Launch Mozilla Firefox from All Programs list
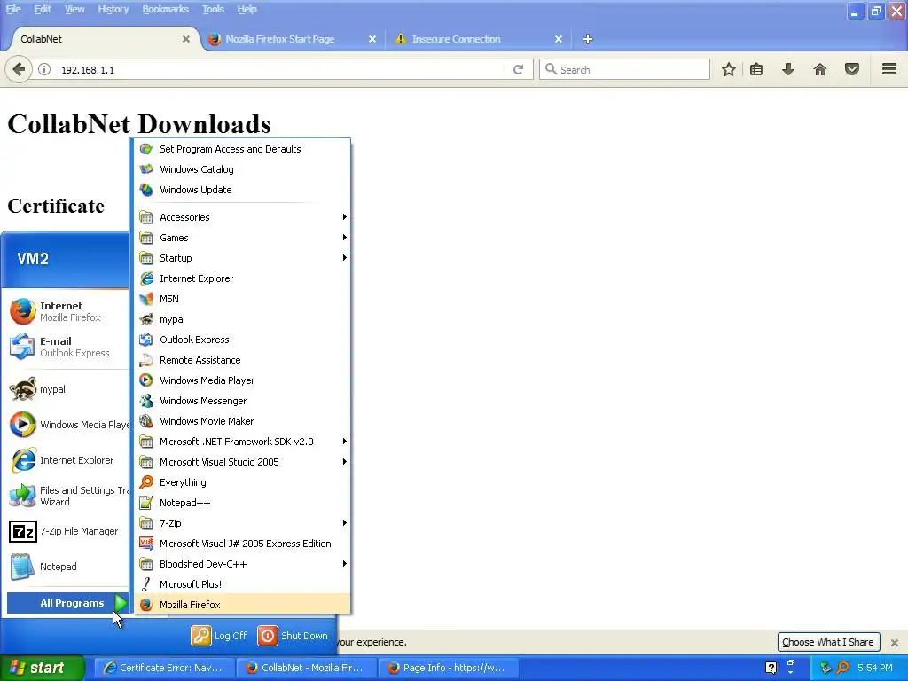 pos(242,605)
